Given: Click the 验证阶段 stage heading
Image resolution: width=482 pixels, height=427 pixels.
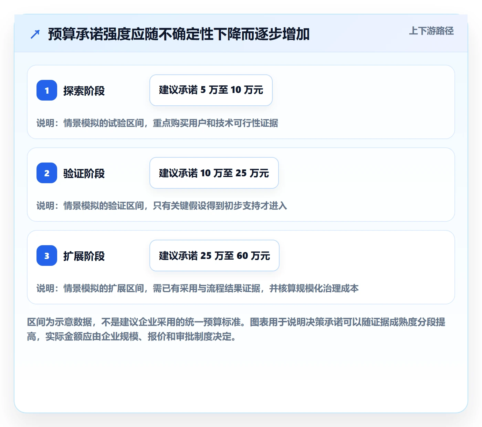Looking at the screenshot, I should [x=84, y=174].
